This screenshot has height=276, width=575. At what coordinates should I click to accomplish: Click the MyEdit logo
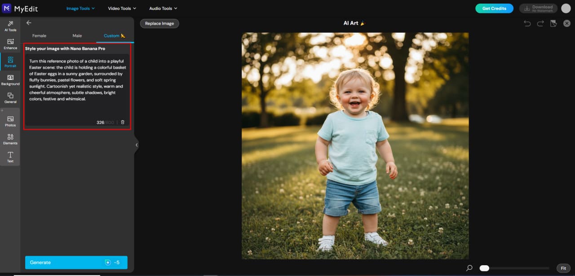20,9
